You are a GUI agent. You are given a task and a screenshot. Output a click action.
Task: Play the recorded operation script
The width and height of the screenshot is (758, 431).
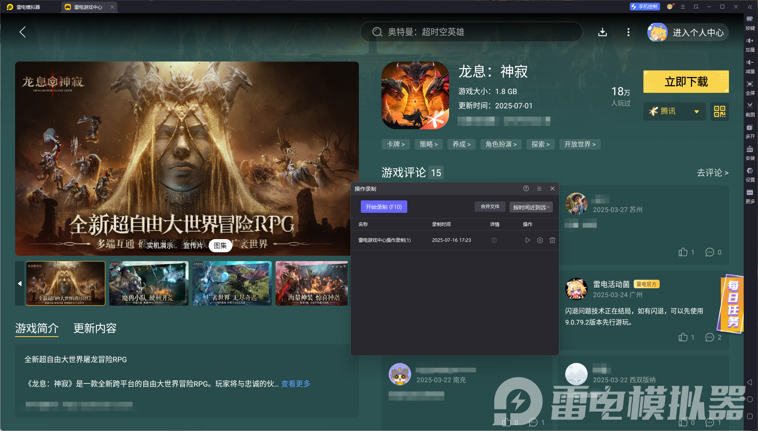527,240
